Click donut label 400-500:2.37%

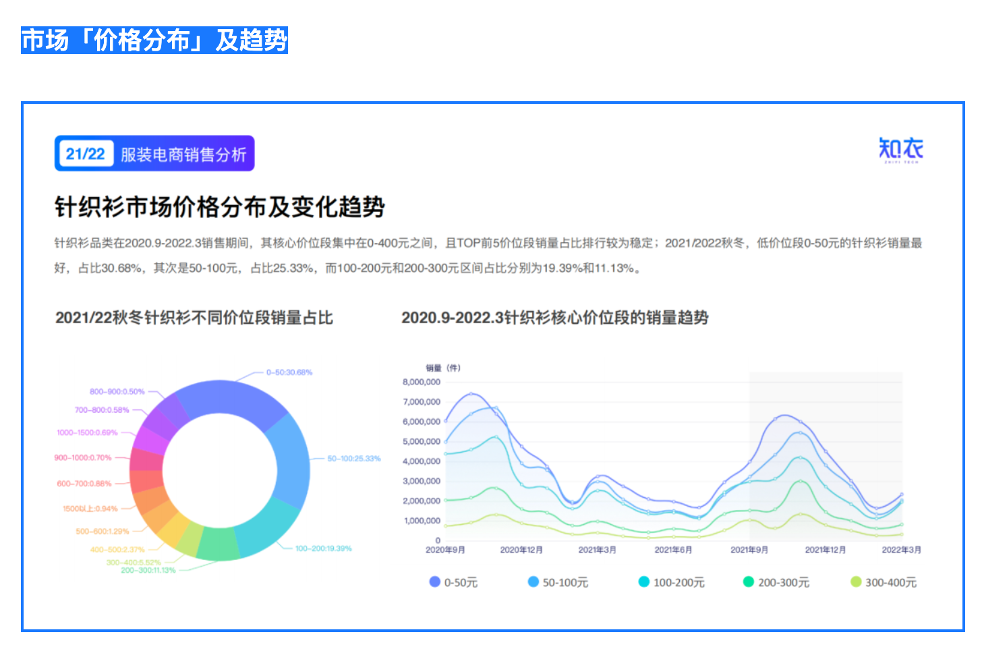[117, 549]
